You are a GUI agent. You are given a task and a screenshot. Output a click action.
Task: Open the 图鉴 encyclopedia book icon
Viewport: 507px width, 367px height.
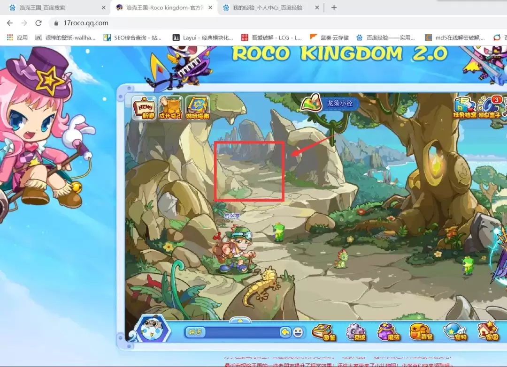click(323, 332)
